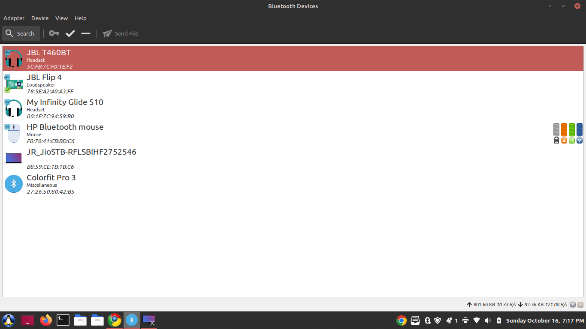The width and height of the screenshot is (586, 329).
Task: Open the Help menu
Action: (x=80, y=18)
